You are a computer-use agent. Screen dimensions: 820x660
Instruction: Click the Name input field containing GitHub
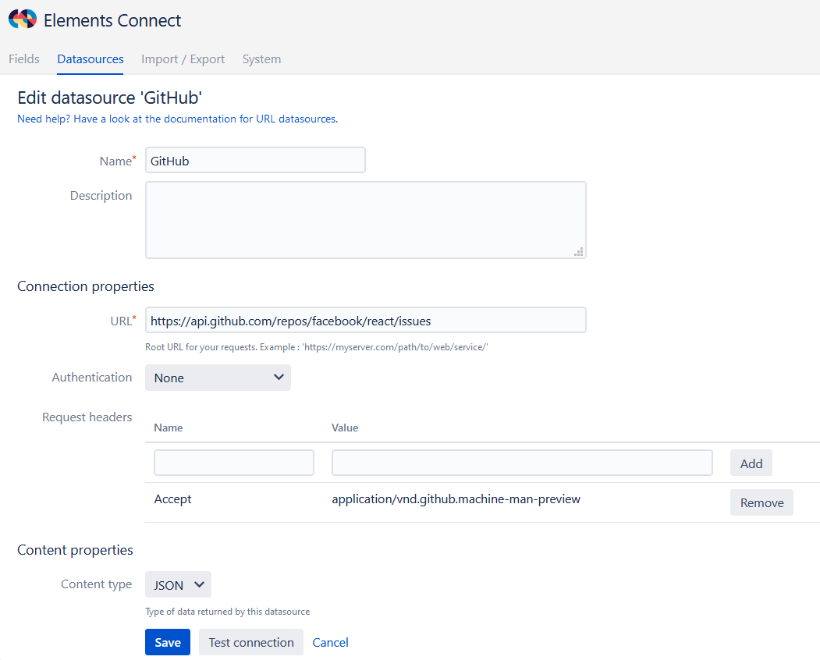tap(255, 161)
